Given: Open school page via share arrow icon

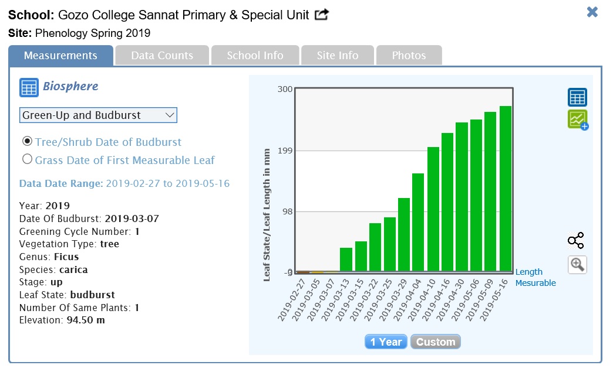Looking at the screenshot, I should tap(322, 15).
